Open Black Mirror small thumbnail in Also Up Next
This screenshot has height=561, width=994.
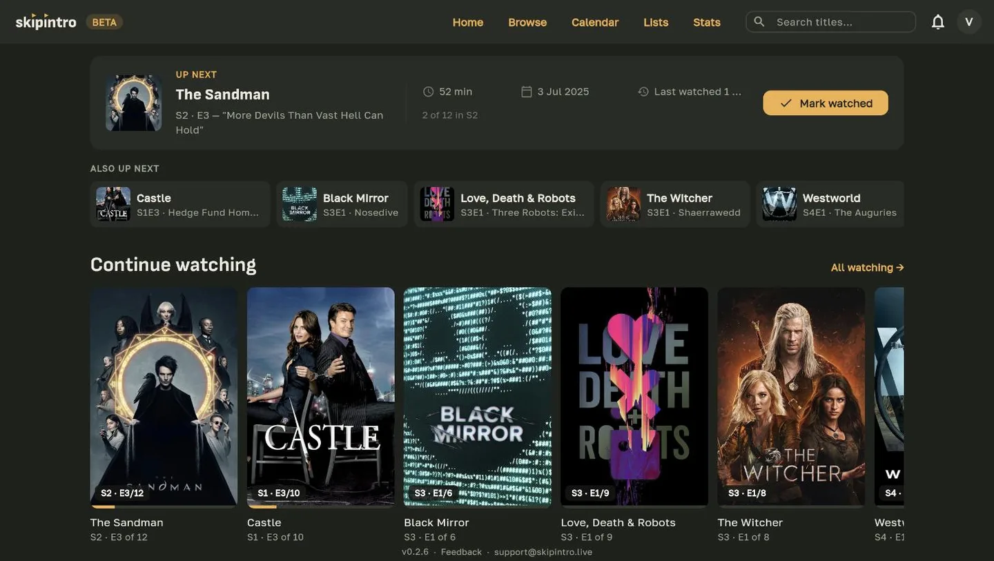point(300,204)
